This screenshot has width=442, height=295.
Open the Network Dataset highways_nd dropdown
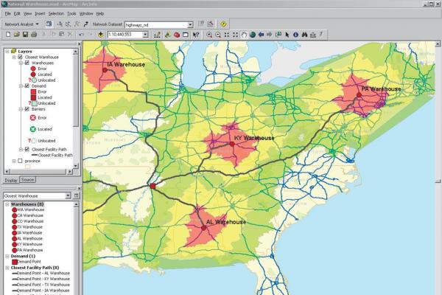coord(189,24)
